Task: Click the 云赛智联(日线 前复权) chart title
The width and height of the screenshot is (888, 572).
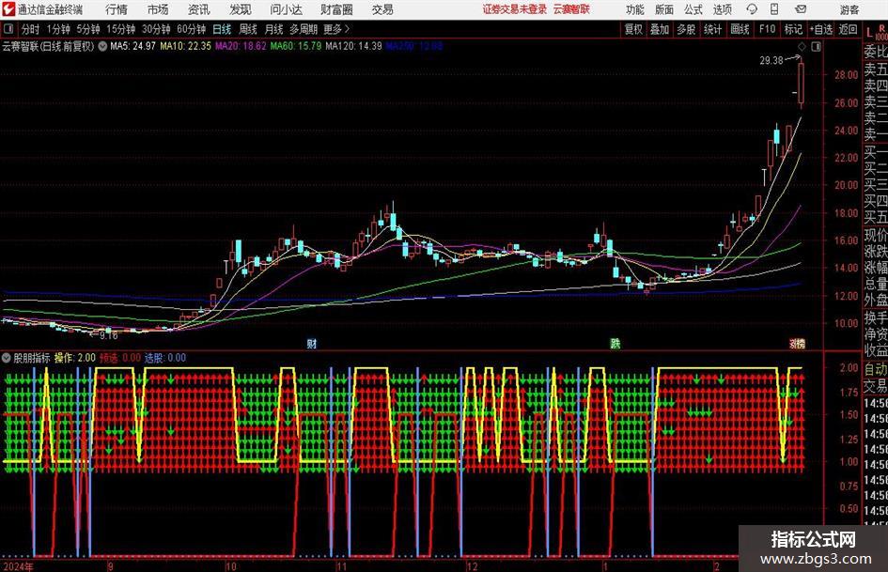Action: point(48,46)
